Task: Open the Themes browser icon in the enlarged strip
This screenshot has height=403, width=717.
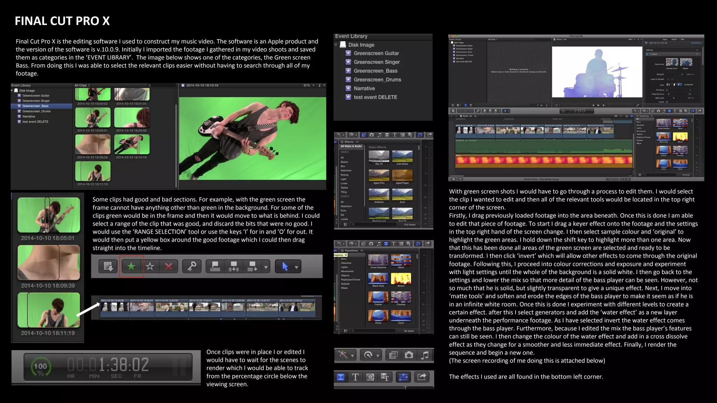Action: 385,377
